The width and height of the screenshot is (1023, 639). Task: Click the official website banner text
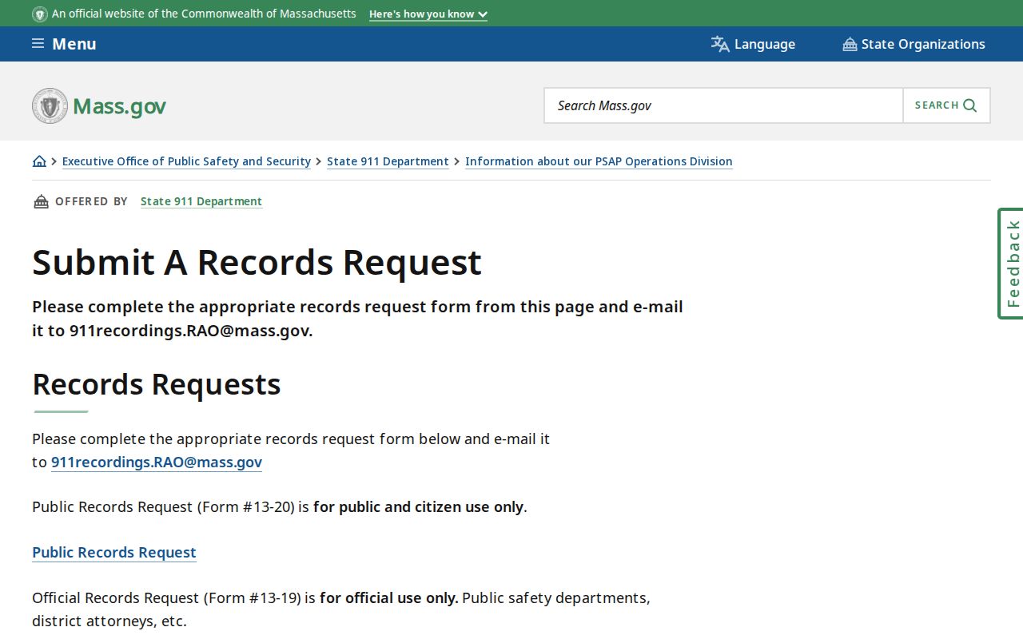(204, 14)
